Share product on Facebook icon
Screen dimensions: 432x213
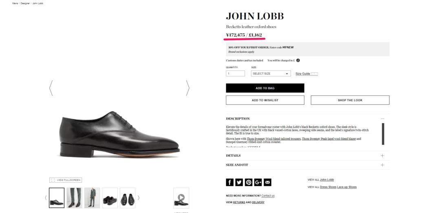click(229, 182)
